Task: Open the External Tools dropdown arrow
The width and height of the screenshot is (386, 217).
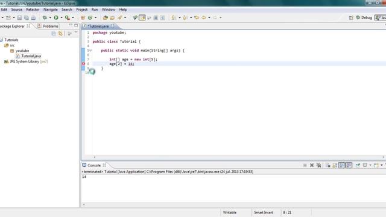Action: (x=73, y=17)
